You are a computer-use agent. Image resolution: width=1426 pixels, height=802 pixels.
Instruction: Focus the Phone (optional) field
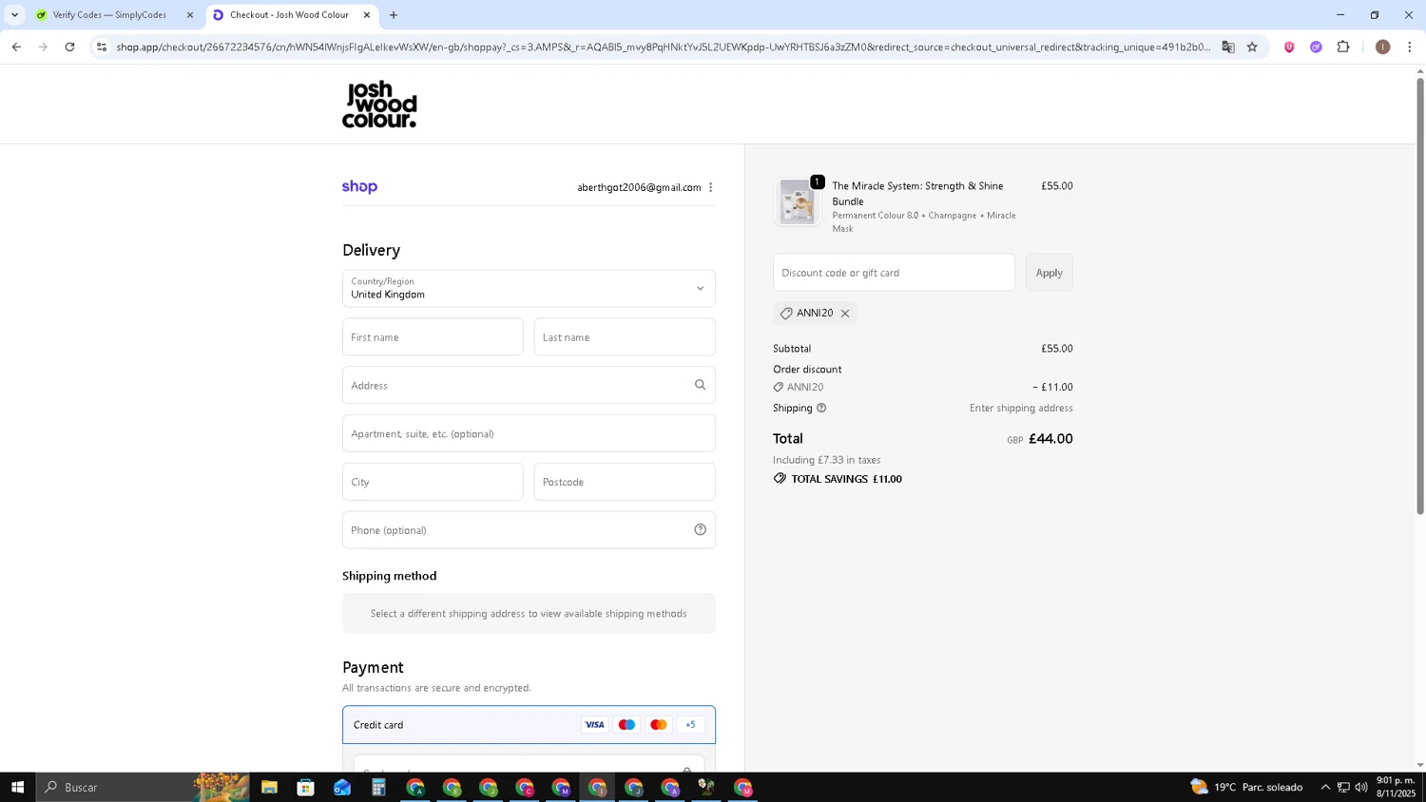click(529, 530)
